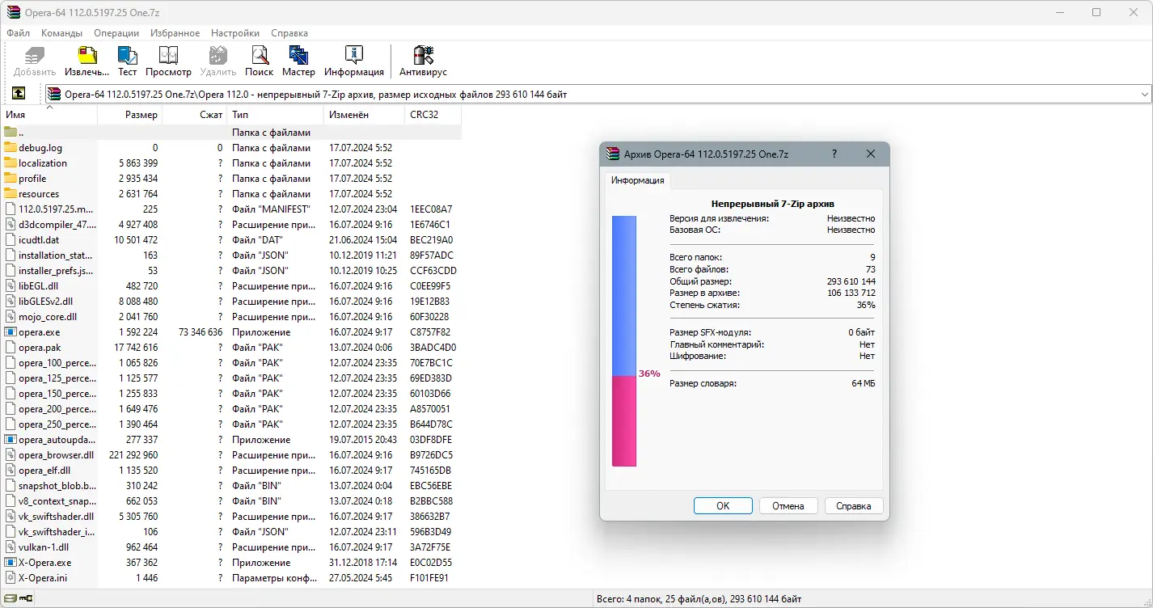Screen dimensions: 1153x608
Task: Open the localization folder
Action: tap(42, 163)
